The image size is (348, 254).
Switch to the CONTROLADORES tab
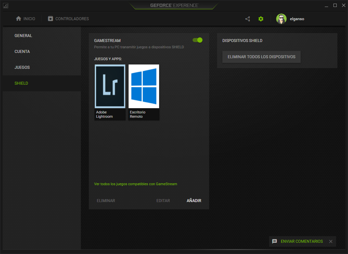click(x=68, y=19)
